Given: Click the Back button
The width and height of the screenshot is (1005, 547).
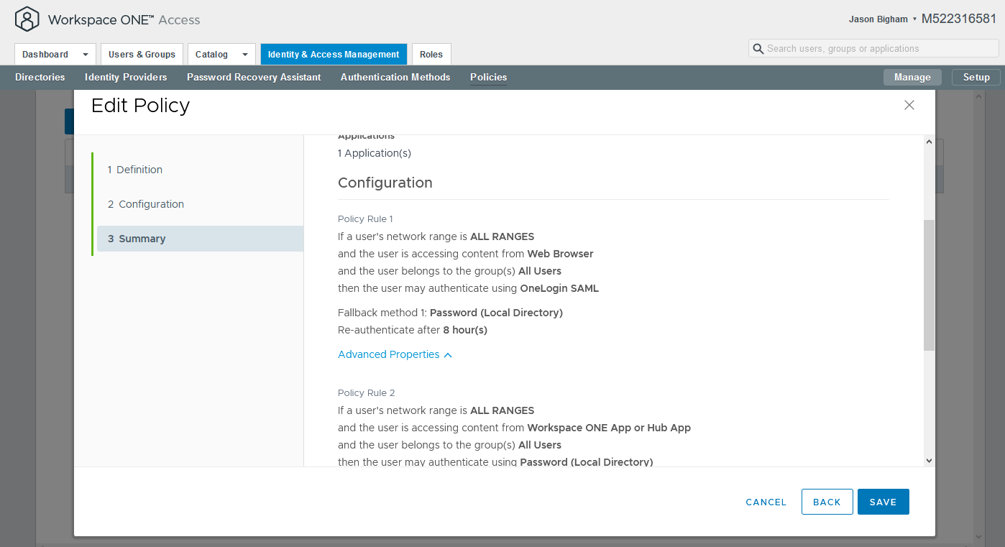Looking at the screenshot, I should [x=827, y=502].
